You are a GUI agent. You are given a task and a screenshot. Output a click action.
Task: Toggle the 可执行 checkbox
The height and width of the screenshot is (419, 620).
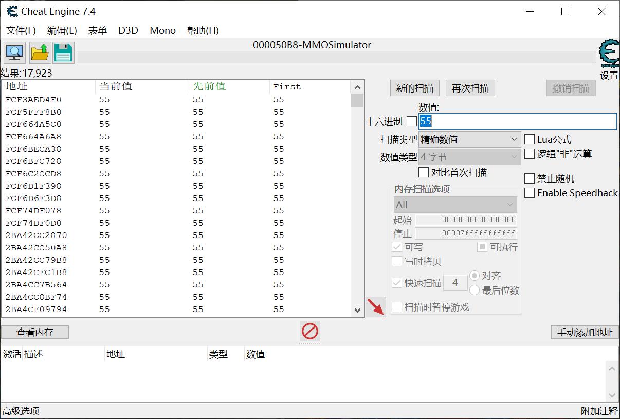point(482,247)
